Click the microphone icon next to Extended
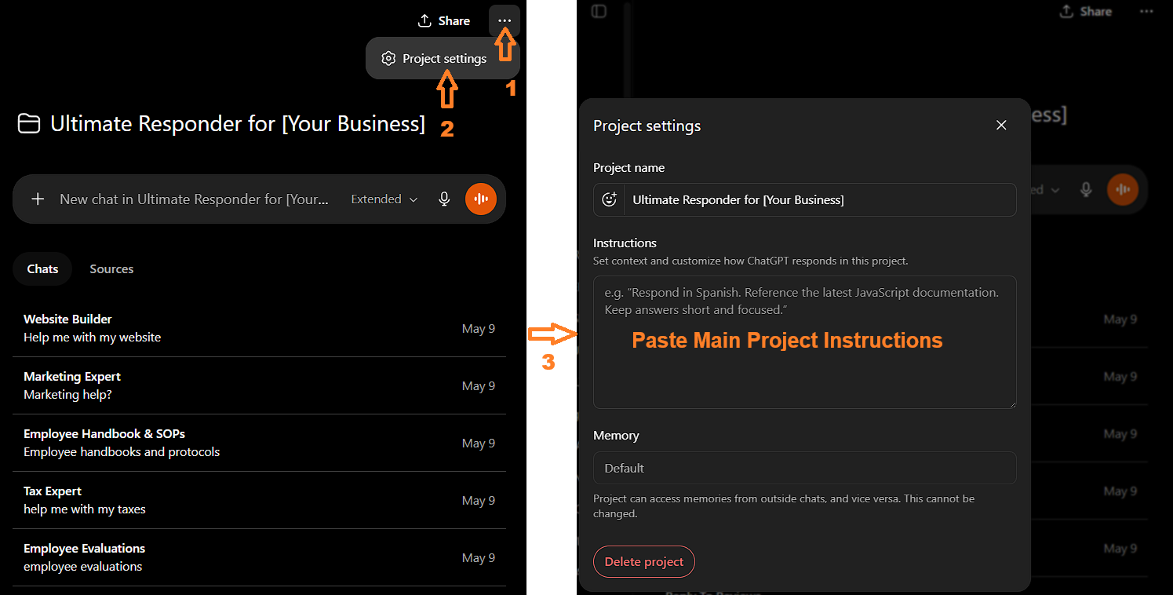Screen dimensions: 1173x595 point(444,199)
